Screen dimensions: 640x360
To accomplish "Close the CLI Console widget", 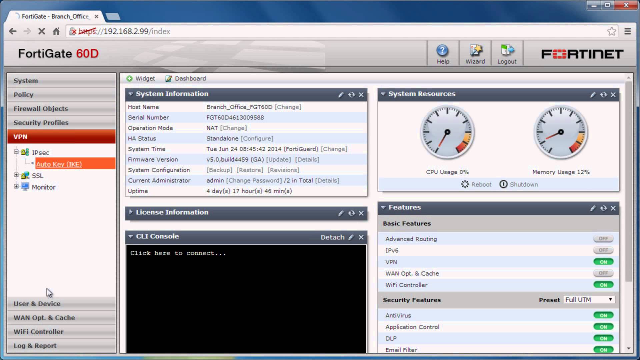I will 361,237.
